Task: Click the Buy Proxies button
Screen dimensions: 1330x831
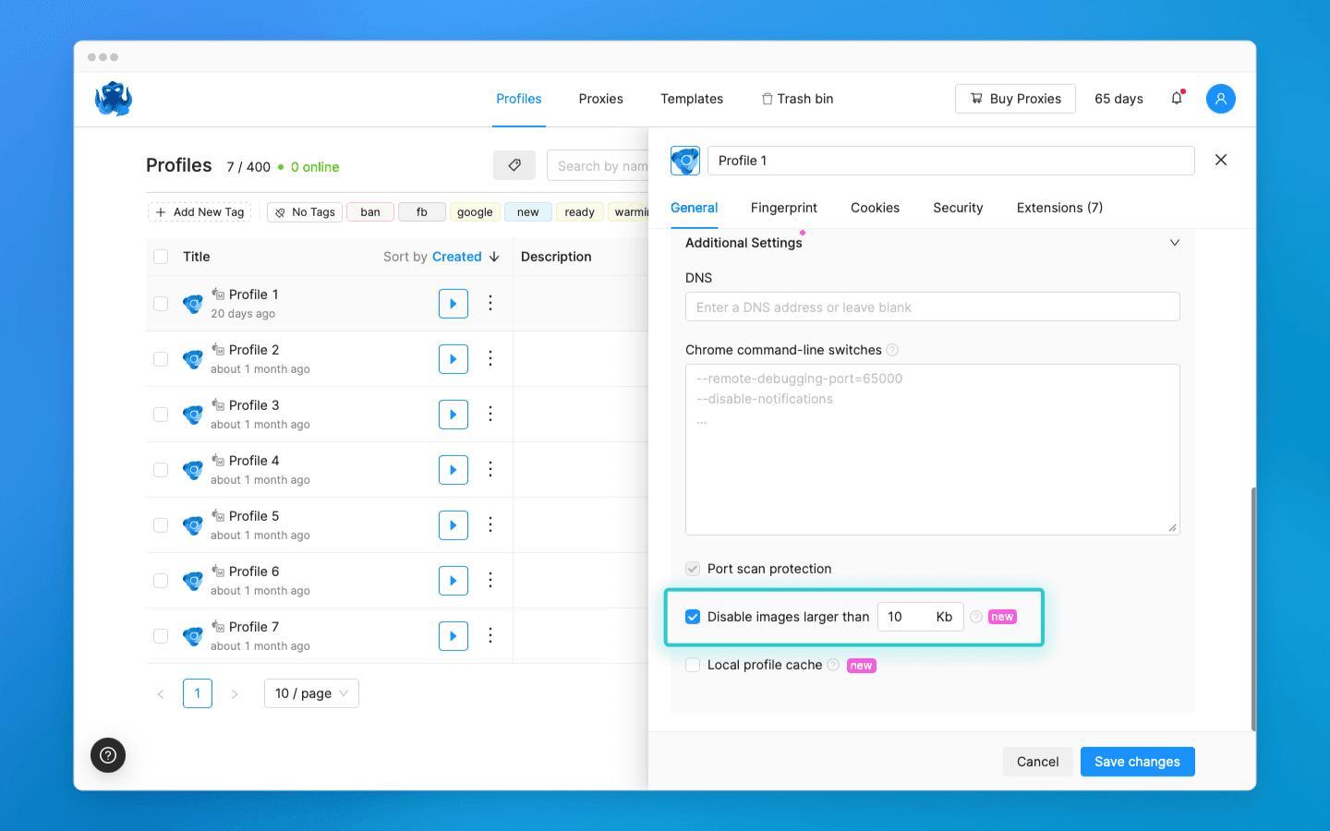Action: coord(1015,99)
